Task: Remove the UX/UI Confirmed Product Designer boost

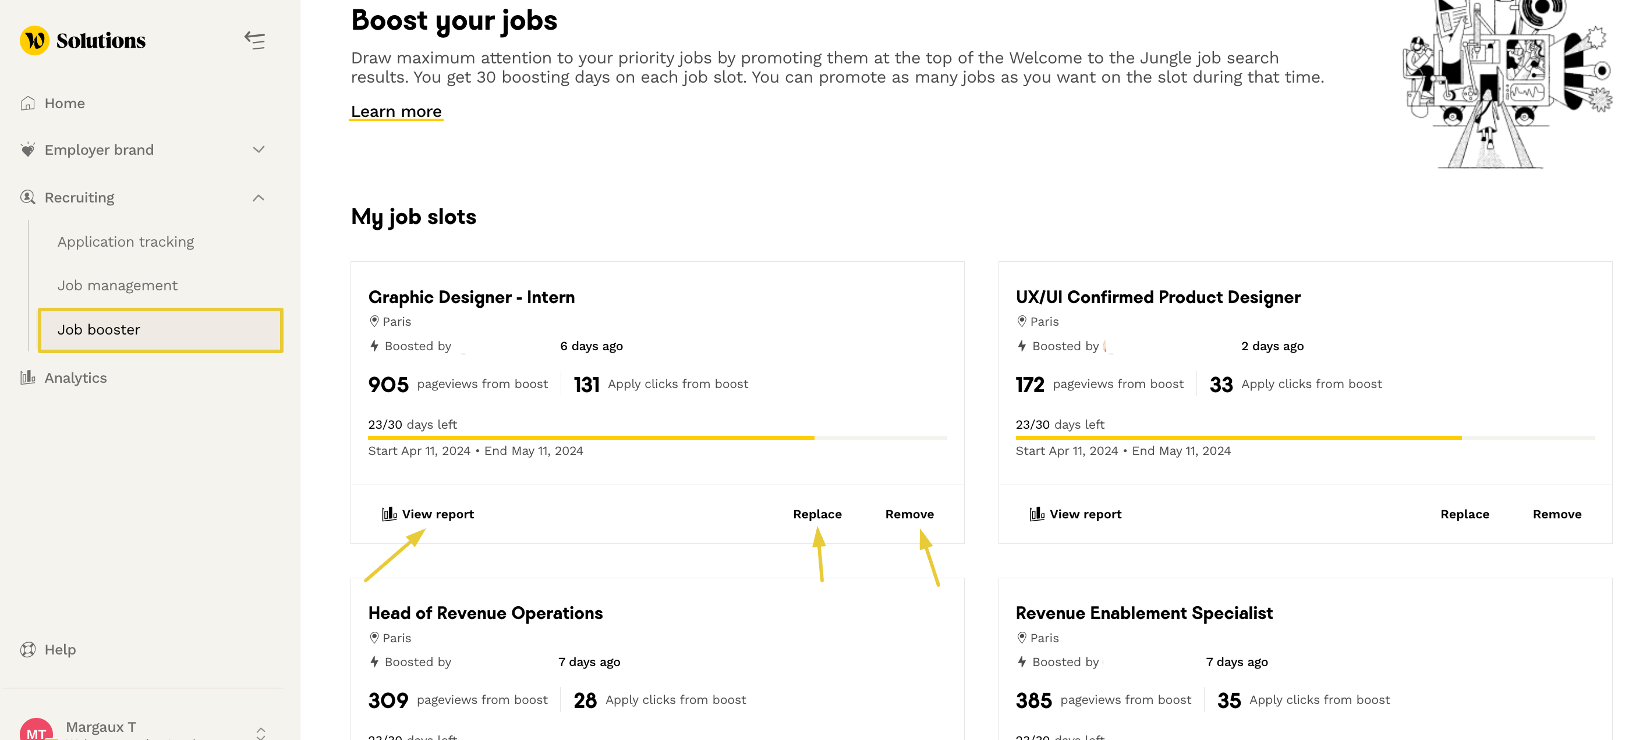Action: pyautogui.click(x=1556, y=514)
